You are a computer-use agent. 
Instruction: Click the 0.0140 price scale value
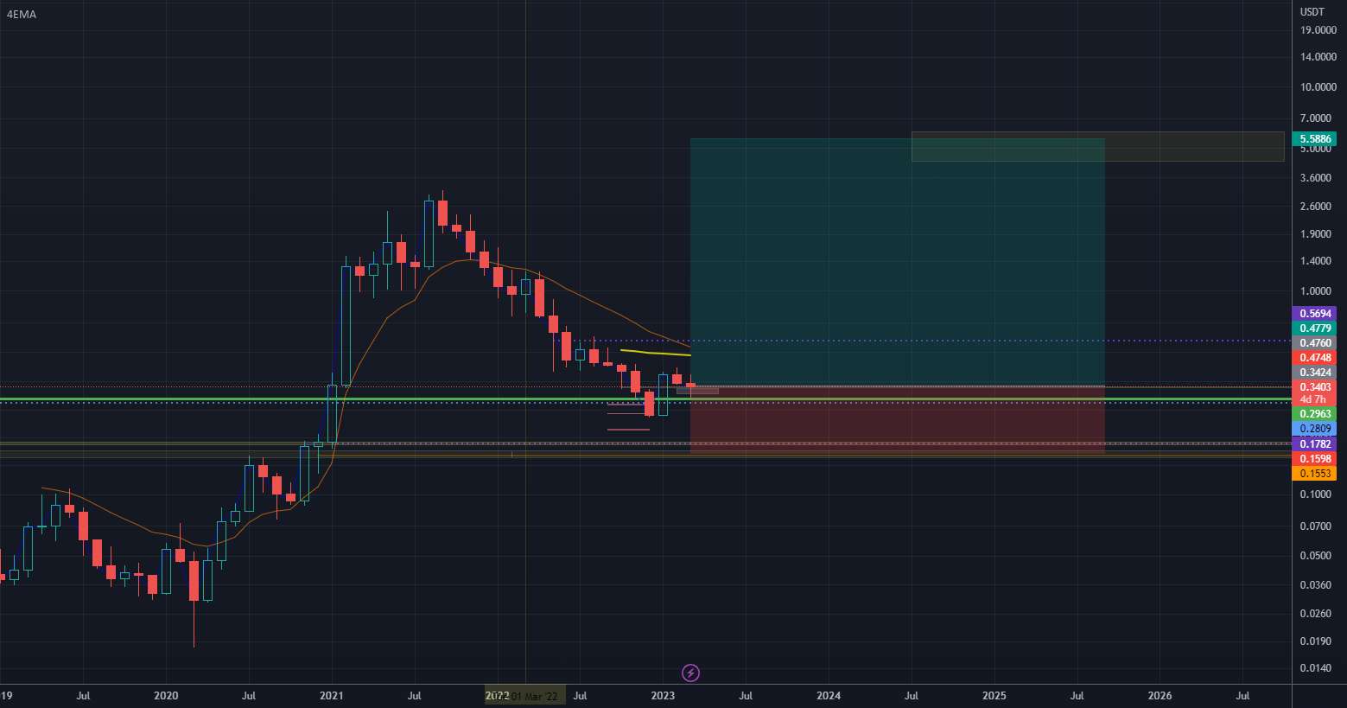click(x=1317, y=669)
